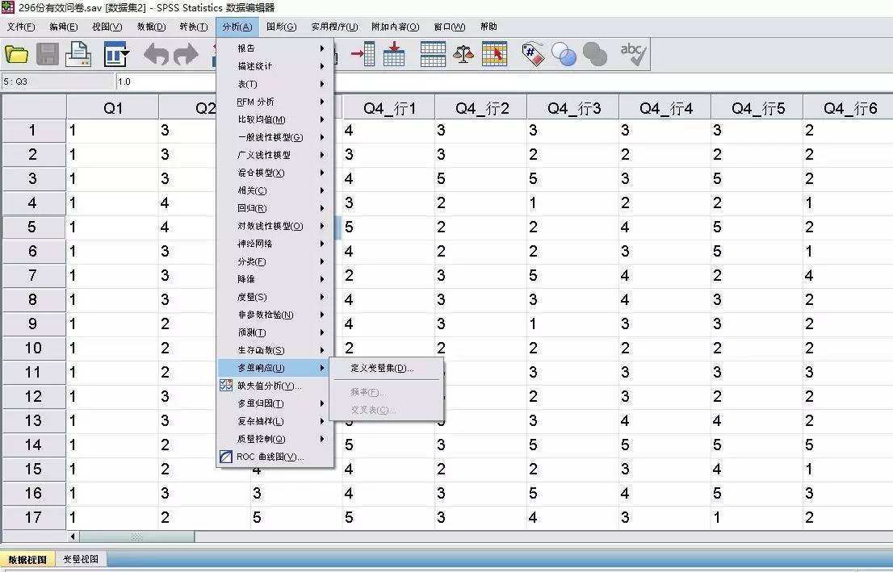Viewport: 893px width, 572px height.
Task: Choose 缺失值分析(Y)... from the menu
Action: click(x=275, y=386)
